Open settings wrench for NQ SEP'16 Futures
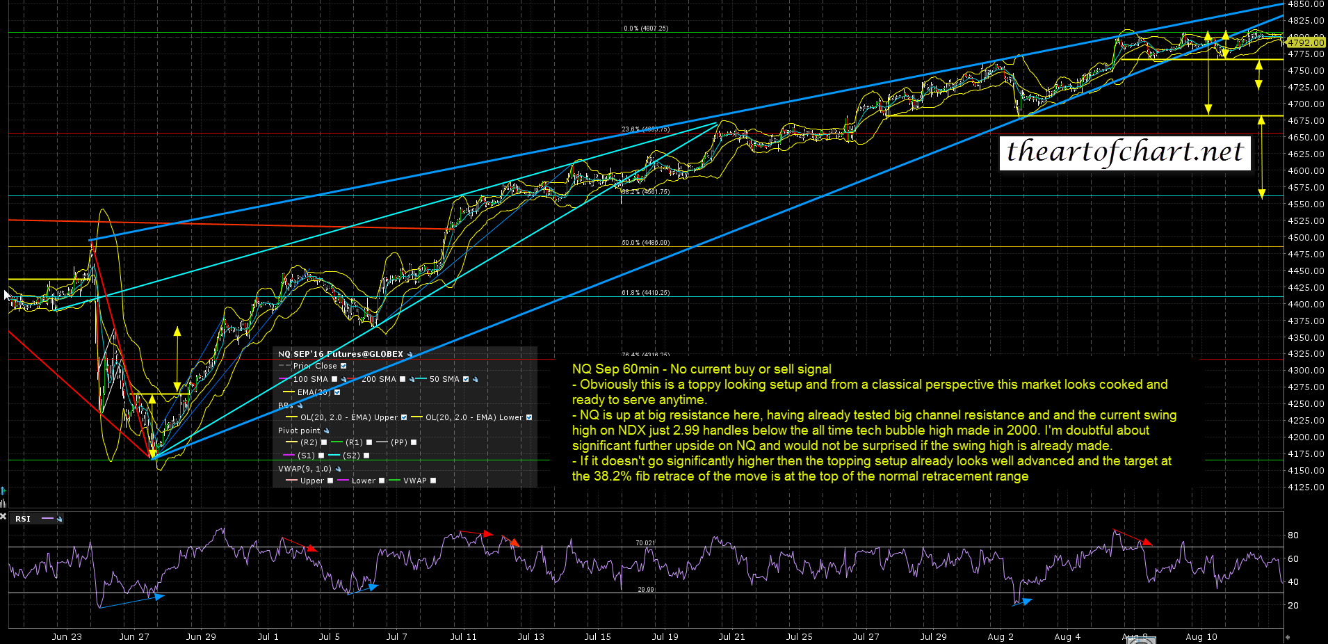 coord(410,355)
